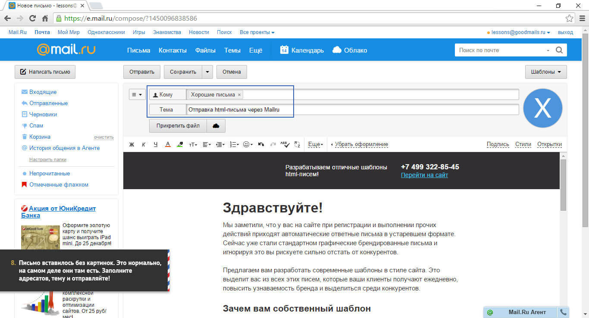Click the undo arrow icon
The image size is (589, 318).
tap(261, 145)
